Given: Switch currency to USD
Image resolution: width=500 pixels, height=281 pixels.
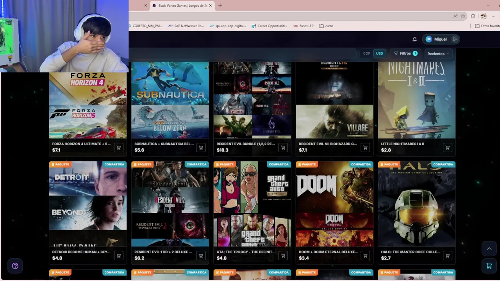Looking at the screenshot, I should pos(379,53).
